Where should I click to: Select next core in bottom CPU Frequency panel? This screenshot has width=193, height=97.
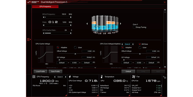click(65, 77)
